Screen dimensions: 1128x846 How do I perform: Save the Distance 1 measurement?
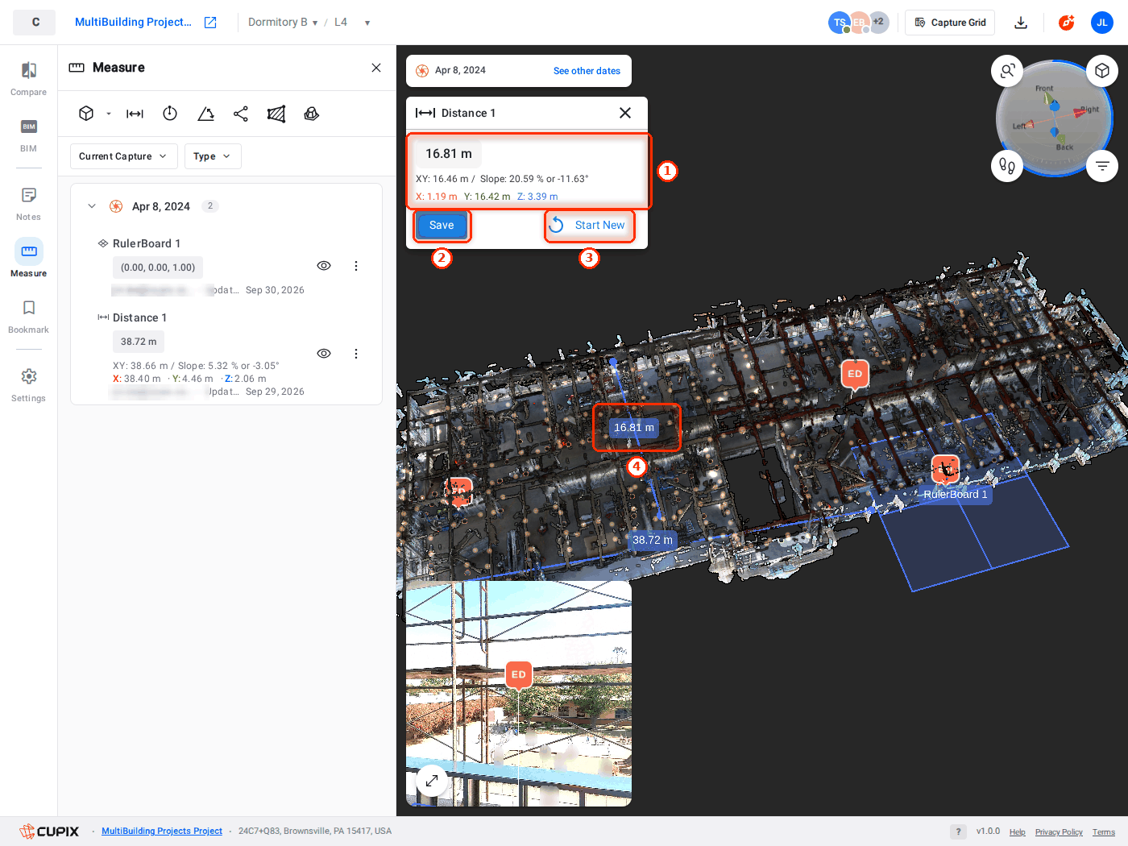tap(442, 226)
